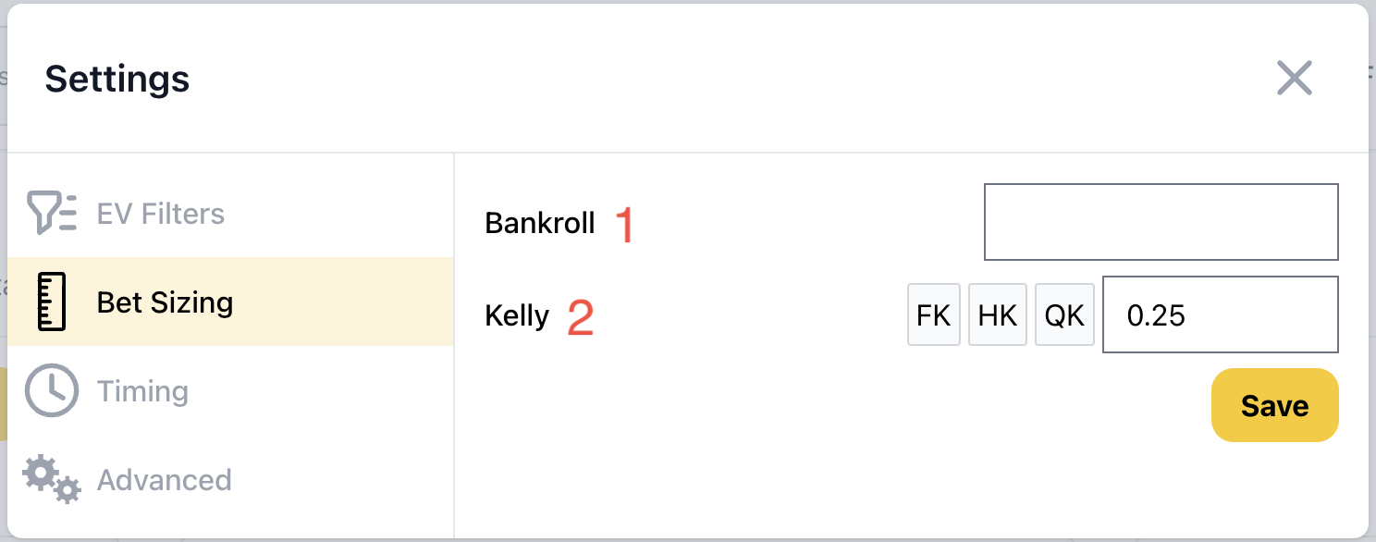The width and height of the screenshot is (1376, 542).
Task: Choose the QK quarter Kelly preset
Action: point(1064,315)
